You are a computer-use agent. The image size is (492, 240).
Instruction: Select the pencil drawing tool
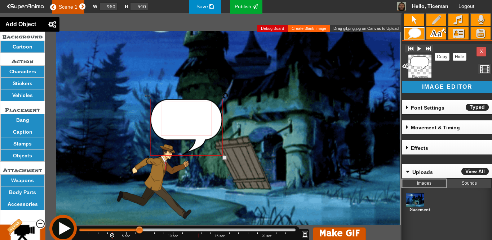point(436,20)
